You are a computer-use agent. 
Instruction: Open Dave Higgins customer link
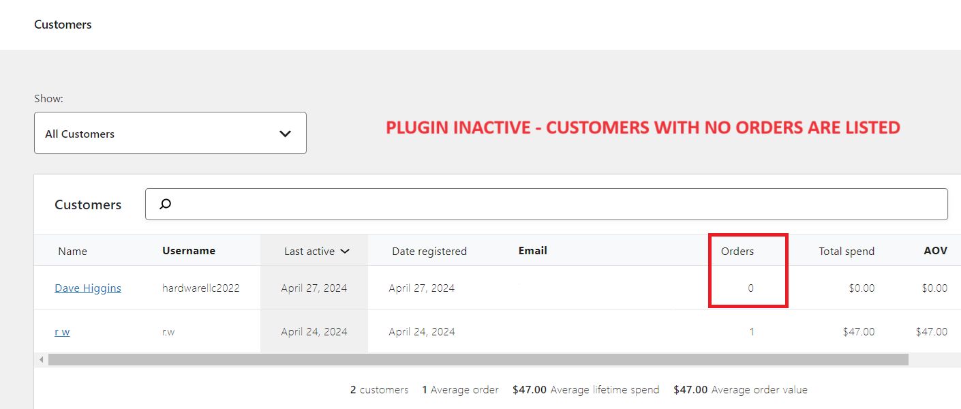point(88,288)
